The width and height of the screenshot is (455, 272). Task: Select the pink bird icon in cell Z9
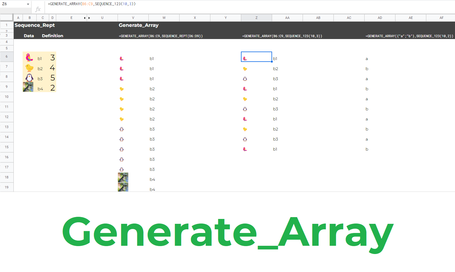(x=245, y=88)
